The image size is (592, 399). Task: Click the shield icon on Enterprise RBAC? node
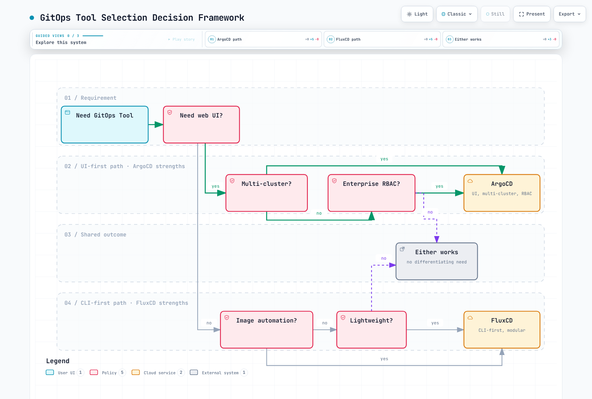coord(334,181)
